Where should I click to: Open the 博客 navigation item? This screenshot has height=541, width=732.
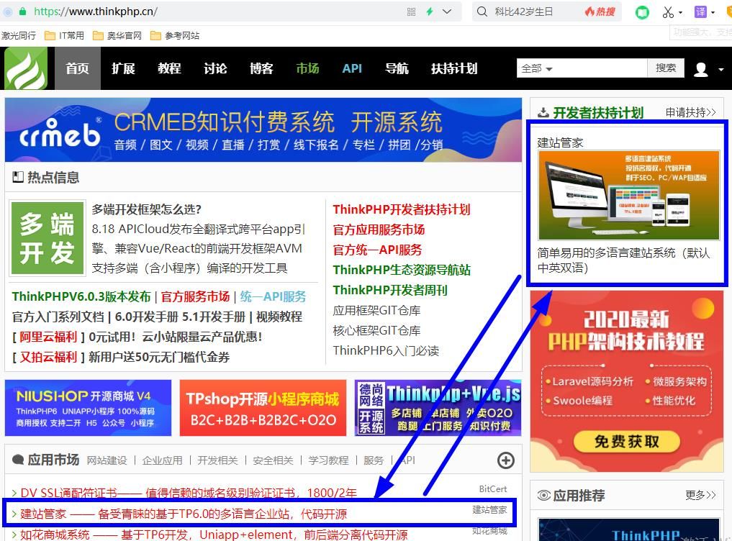coord(261,68)
